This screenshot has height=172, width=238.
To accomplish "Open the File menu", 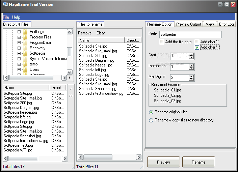I will pyautogui.click(x=6, y=17).
